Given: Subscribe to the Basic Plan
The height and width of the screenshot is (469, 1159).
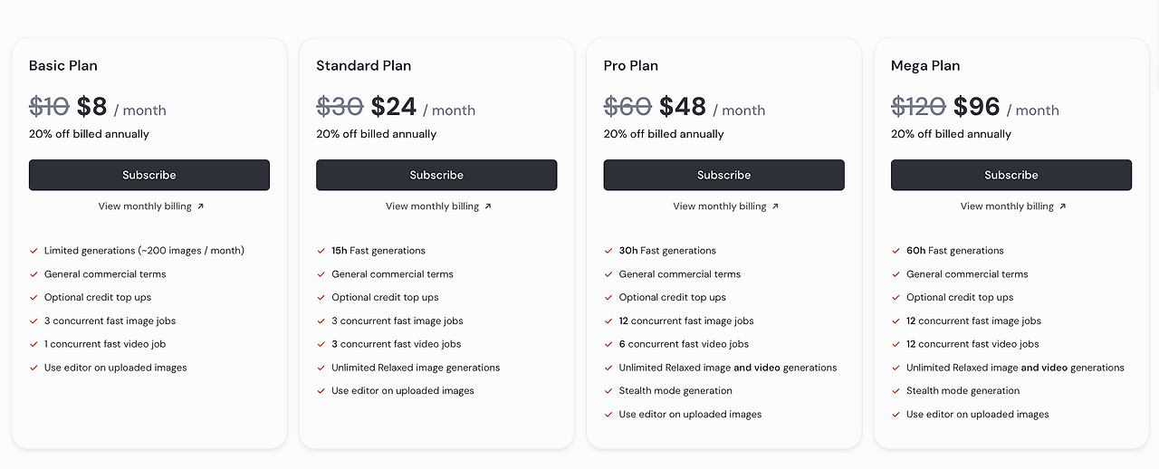Looking at the screenshot, I should [149, 175].
